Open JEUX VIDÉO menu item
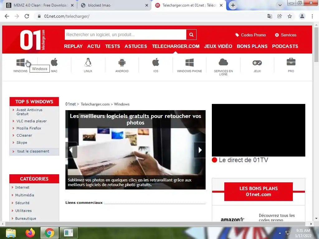Viewport: 319px width, 239px height. pos(218,46)
